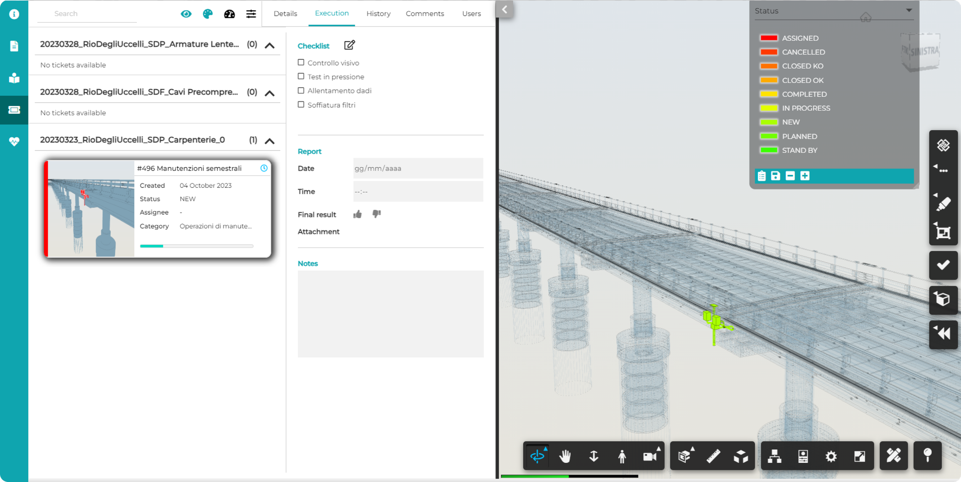Click the report Date input field
961x482 pixels.
[x=418, y=168]
